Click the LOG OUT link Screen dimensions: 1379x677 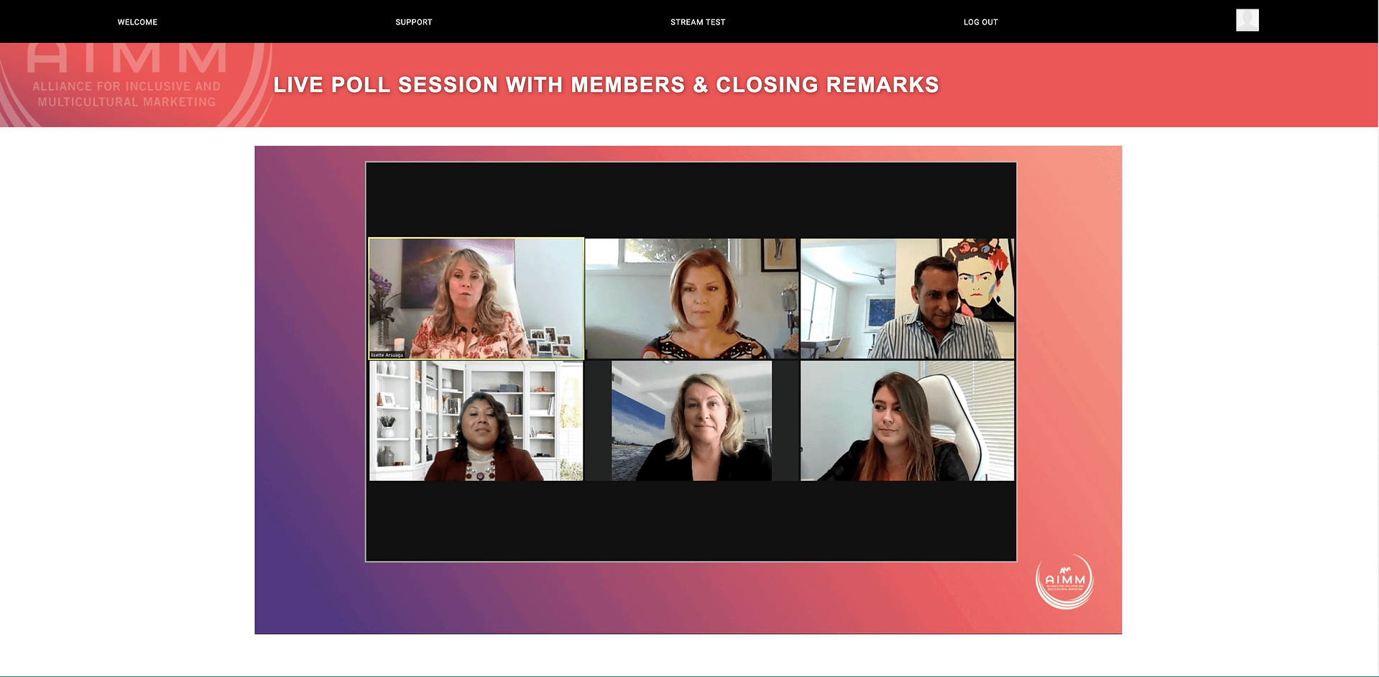click(x=981, y=22)
